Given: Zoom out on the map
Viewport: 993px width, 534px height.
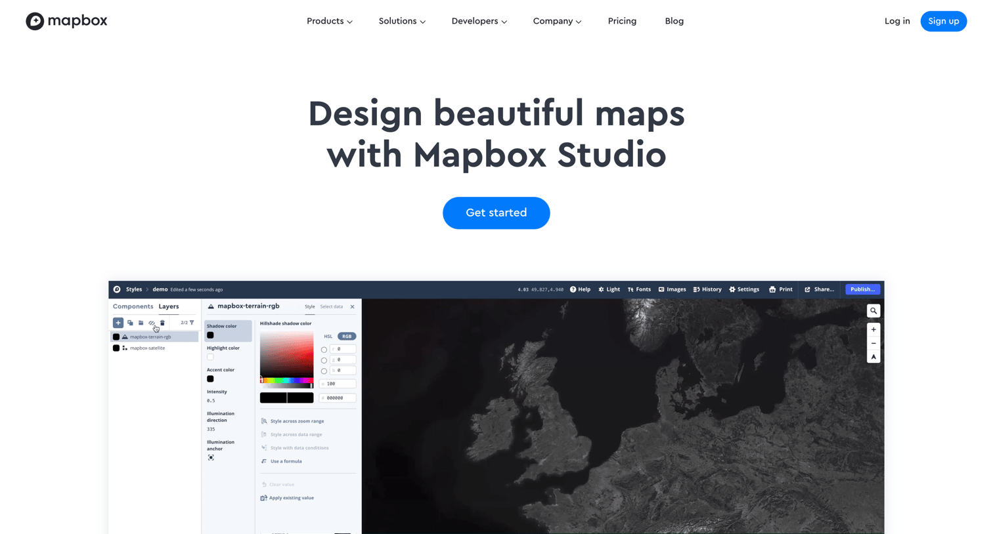Looking at the screenshot, I should point(873,343).
